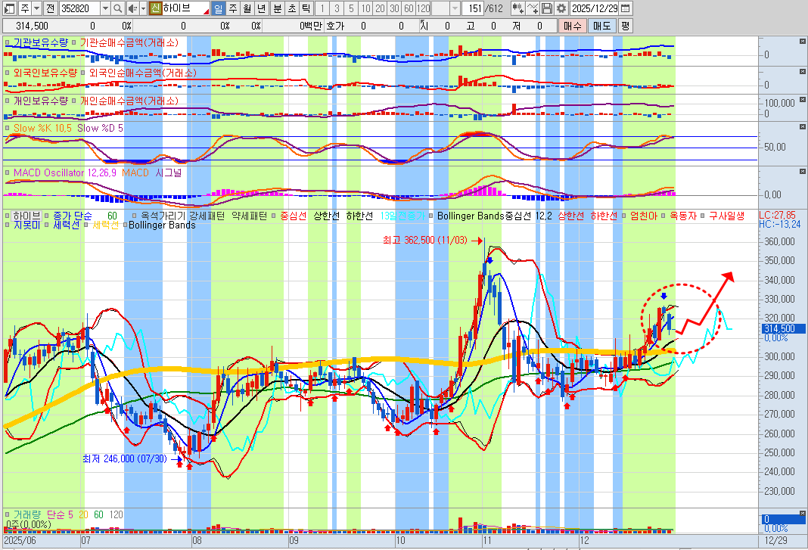Click the speaker sound icon
The width and height of the screenshot is (808, 550).
tap(132, 8)
